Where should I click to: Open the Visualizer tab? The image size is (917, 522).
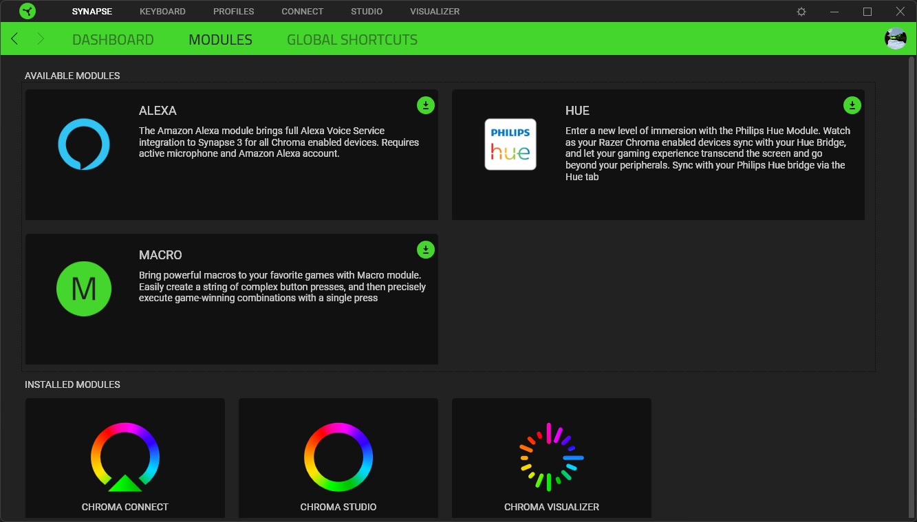pyautogui.click(x=435, y=12)
